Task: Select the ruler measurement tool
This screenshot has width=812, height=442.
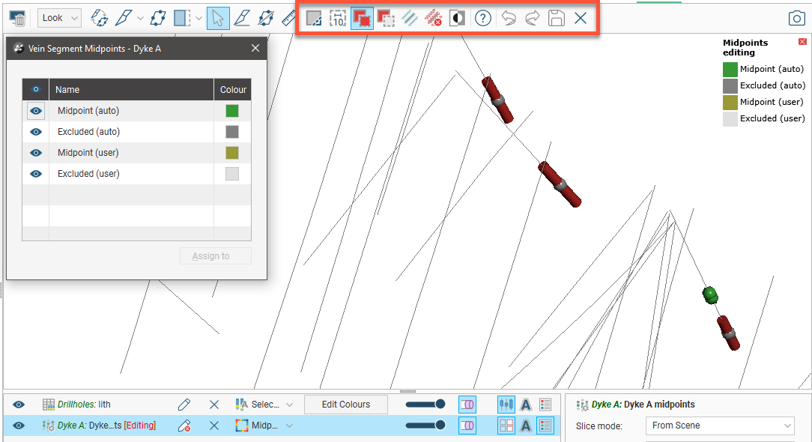Action: 290,18
